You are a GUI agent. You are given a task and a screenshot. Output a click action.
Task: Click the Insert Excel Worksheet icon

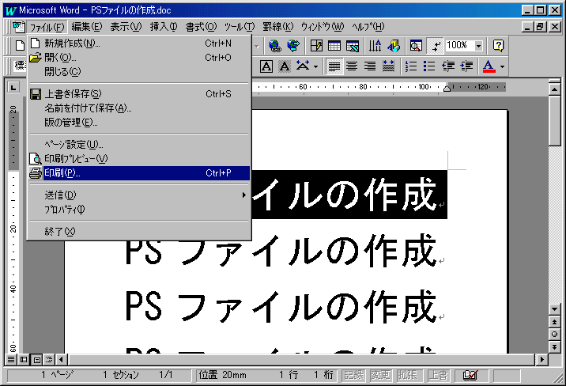point(353,46)
